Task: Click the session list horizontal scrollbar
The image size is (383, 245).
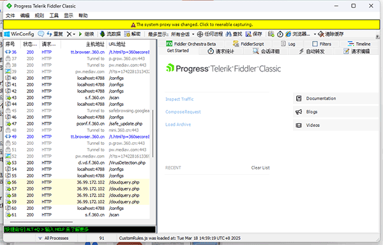Action: tap(41, 222)
